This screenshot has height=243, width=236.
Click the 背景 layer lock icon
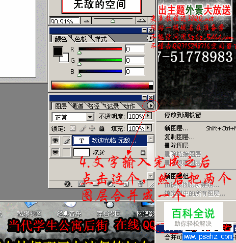(x=143, y=152)
